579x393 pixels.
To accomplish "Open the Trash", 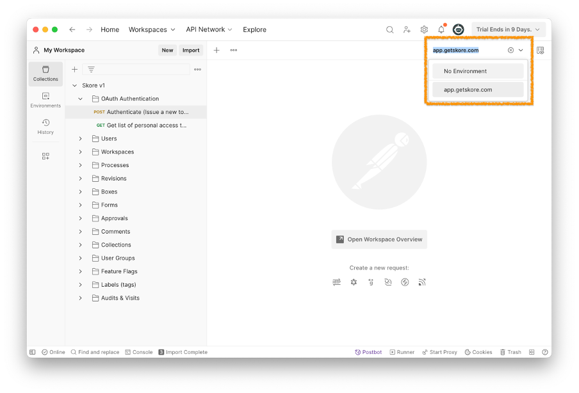I will pos(510,352).
